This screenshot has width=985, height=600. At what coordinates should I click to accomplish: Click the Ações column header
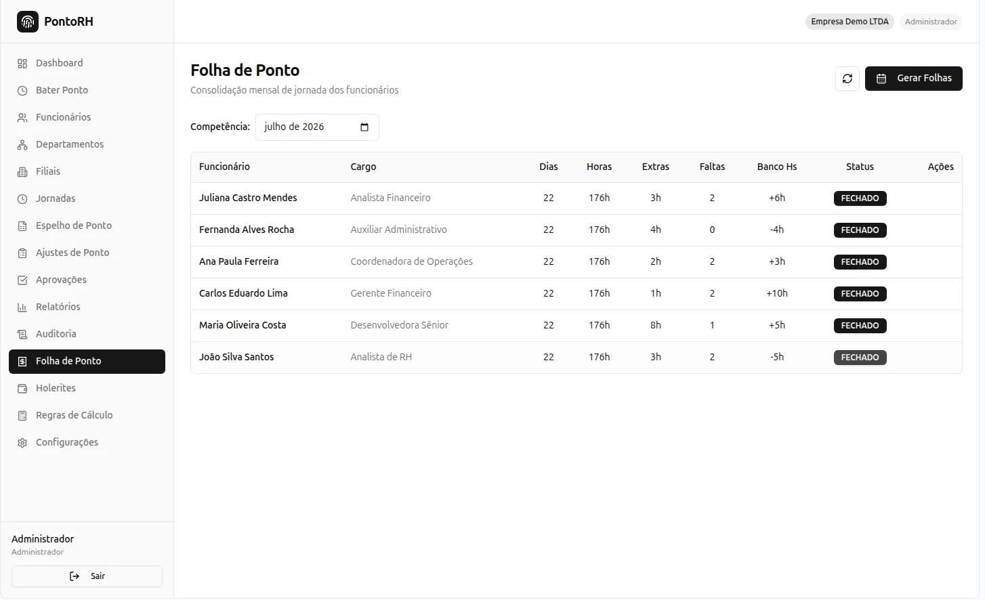coord(940,167)
